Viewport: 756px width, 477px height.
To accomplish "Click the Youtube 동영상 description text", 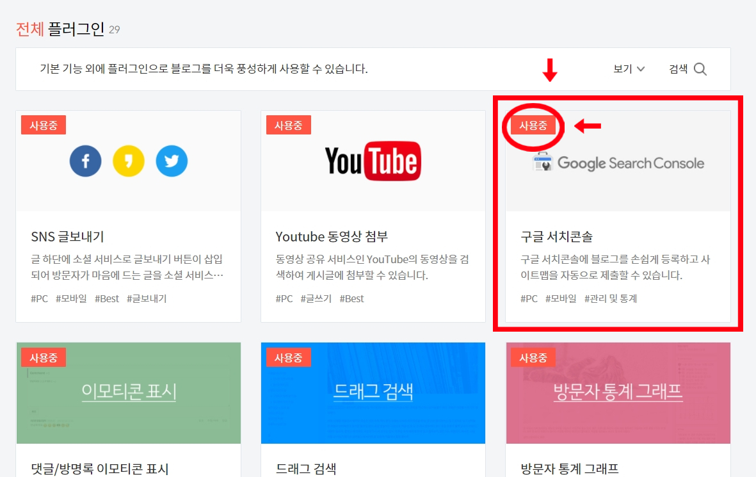I will coord(372,267).
